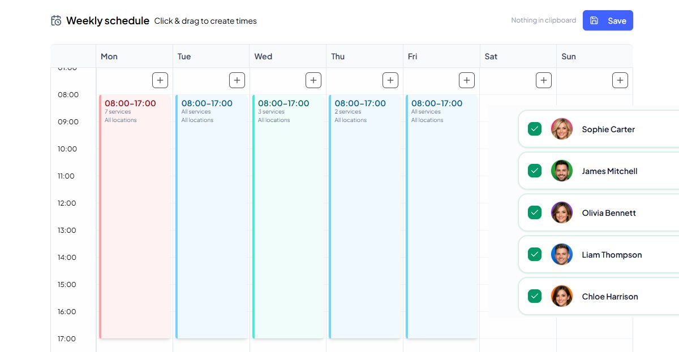
Task: Uncheck Liam Thompson's checkbox
Action: point(535,254)
